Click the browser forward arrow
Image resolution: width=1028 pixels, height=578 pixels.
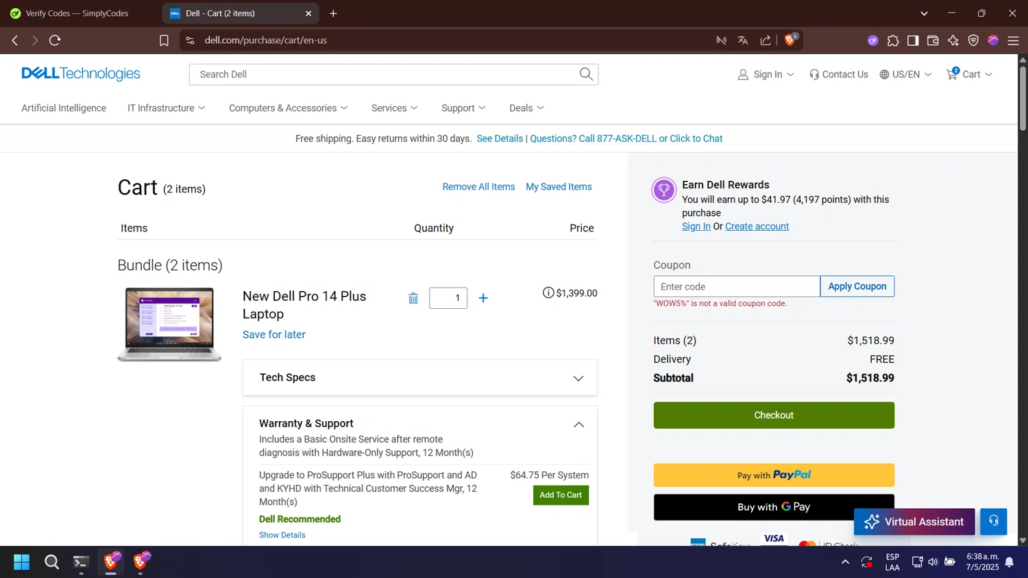[x=34, y=40]
